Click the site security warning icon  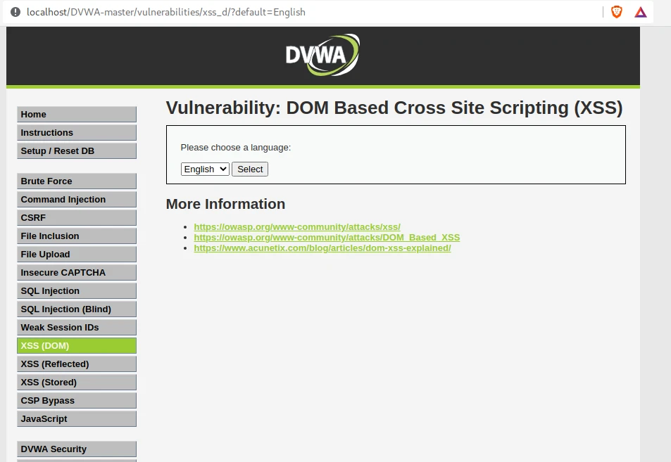15,12
